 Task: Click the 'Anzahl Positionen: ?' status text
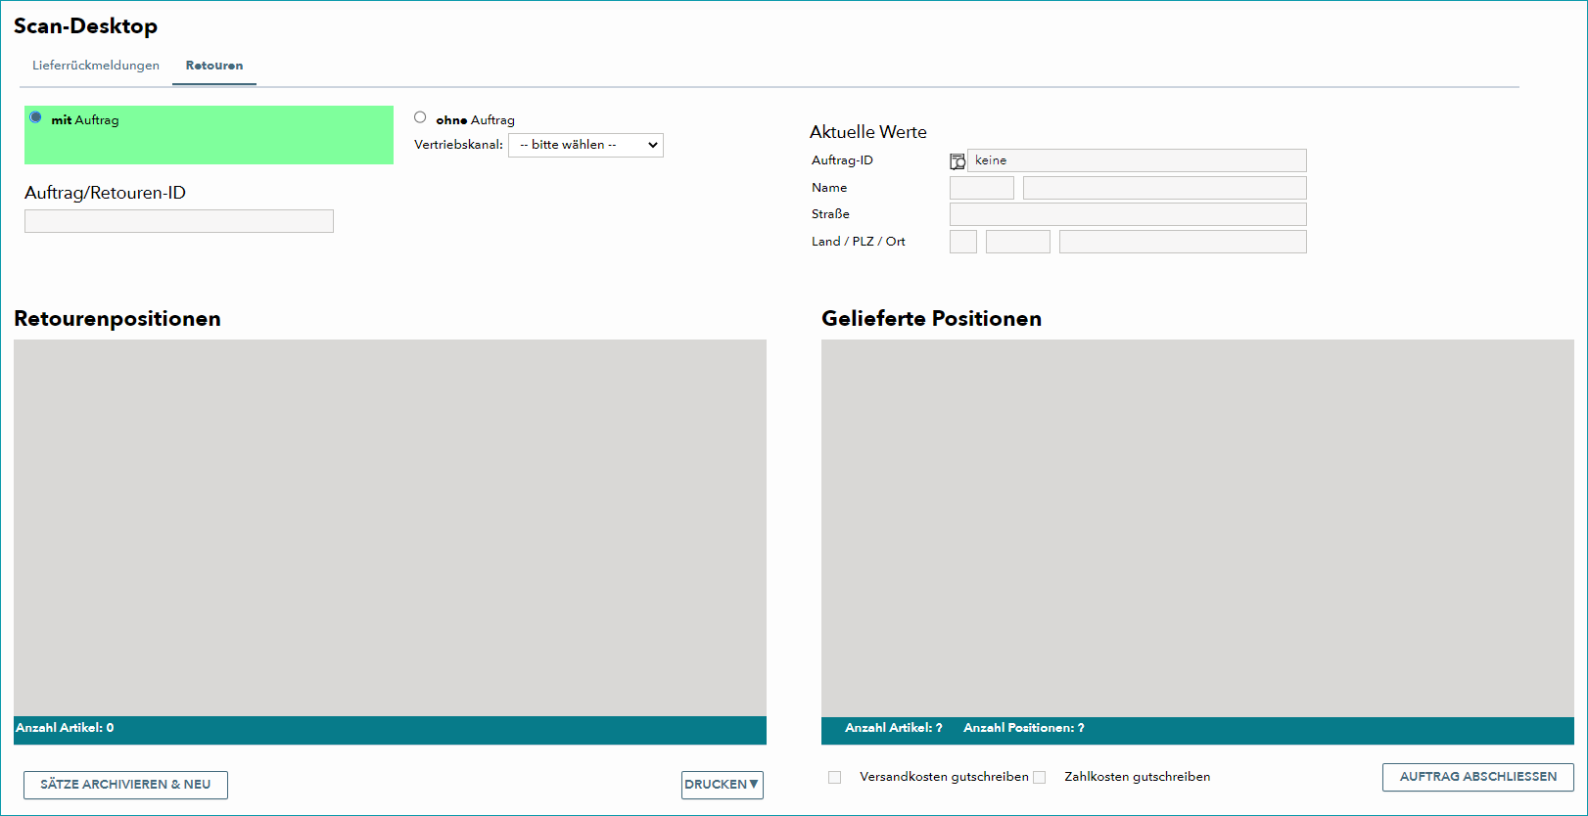pyautogui.click(x=1024, y=728)
